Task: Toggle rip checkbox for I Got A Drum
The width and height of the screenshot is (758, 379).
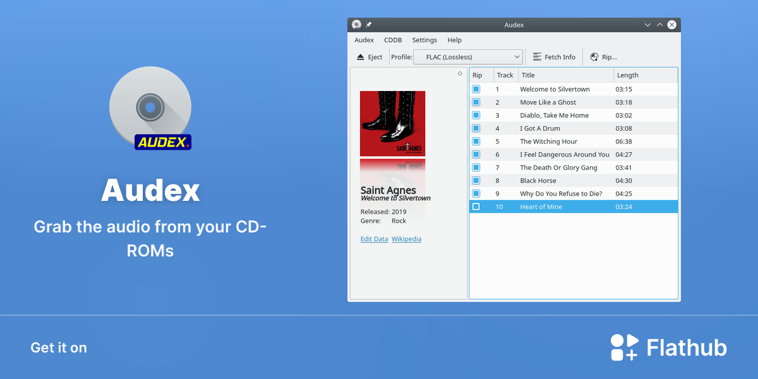Action: pos(476,128)
